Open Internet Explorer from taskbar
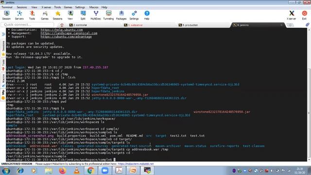The image size is (311, 175). [20, 171]
